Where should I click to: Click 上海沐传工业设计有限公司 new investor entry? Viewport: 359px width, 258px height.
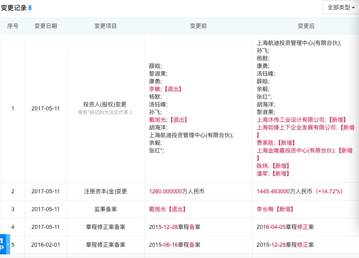pyautogui.click(x=301, y=120)
